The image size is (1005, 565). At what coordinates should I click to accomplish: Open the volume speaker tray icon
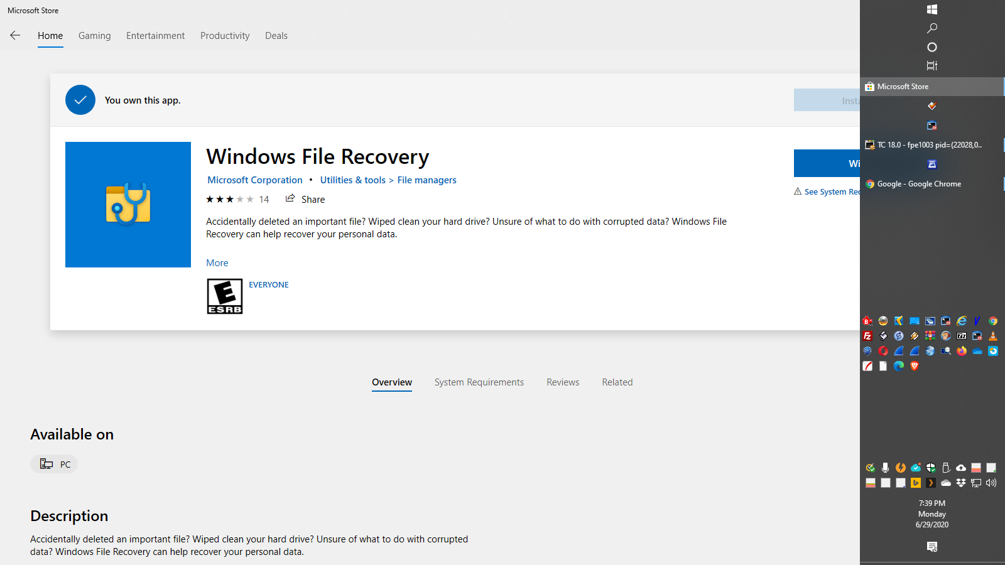point(991,483)
